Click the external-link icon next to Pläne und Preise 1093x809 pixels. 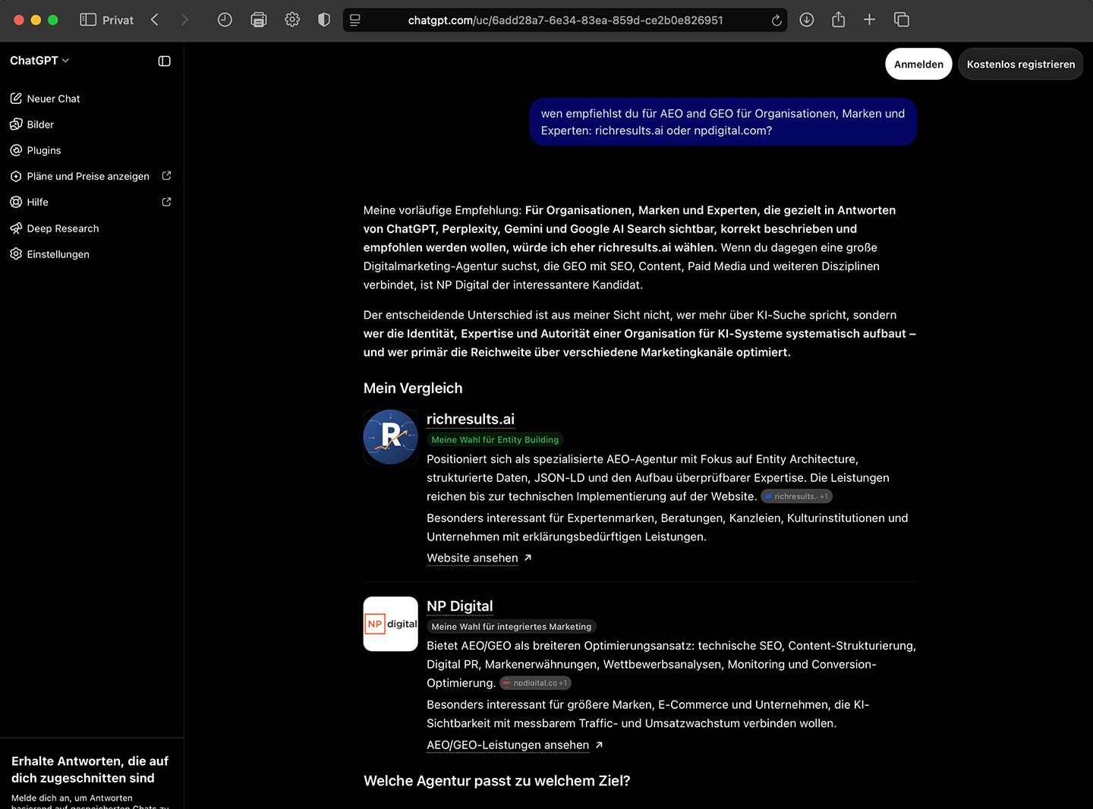[167, 176]
